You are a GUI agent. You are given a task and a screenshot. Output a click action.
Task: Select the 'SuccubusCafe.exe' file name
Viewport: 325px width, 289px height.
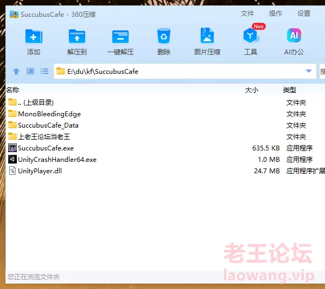click(x=46, y=148)
